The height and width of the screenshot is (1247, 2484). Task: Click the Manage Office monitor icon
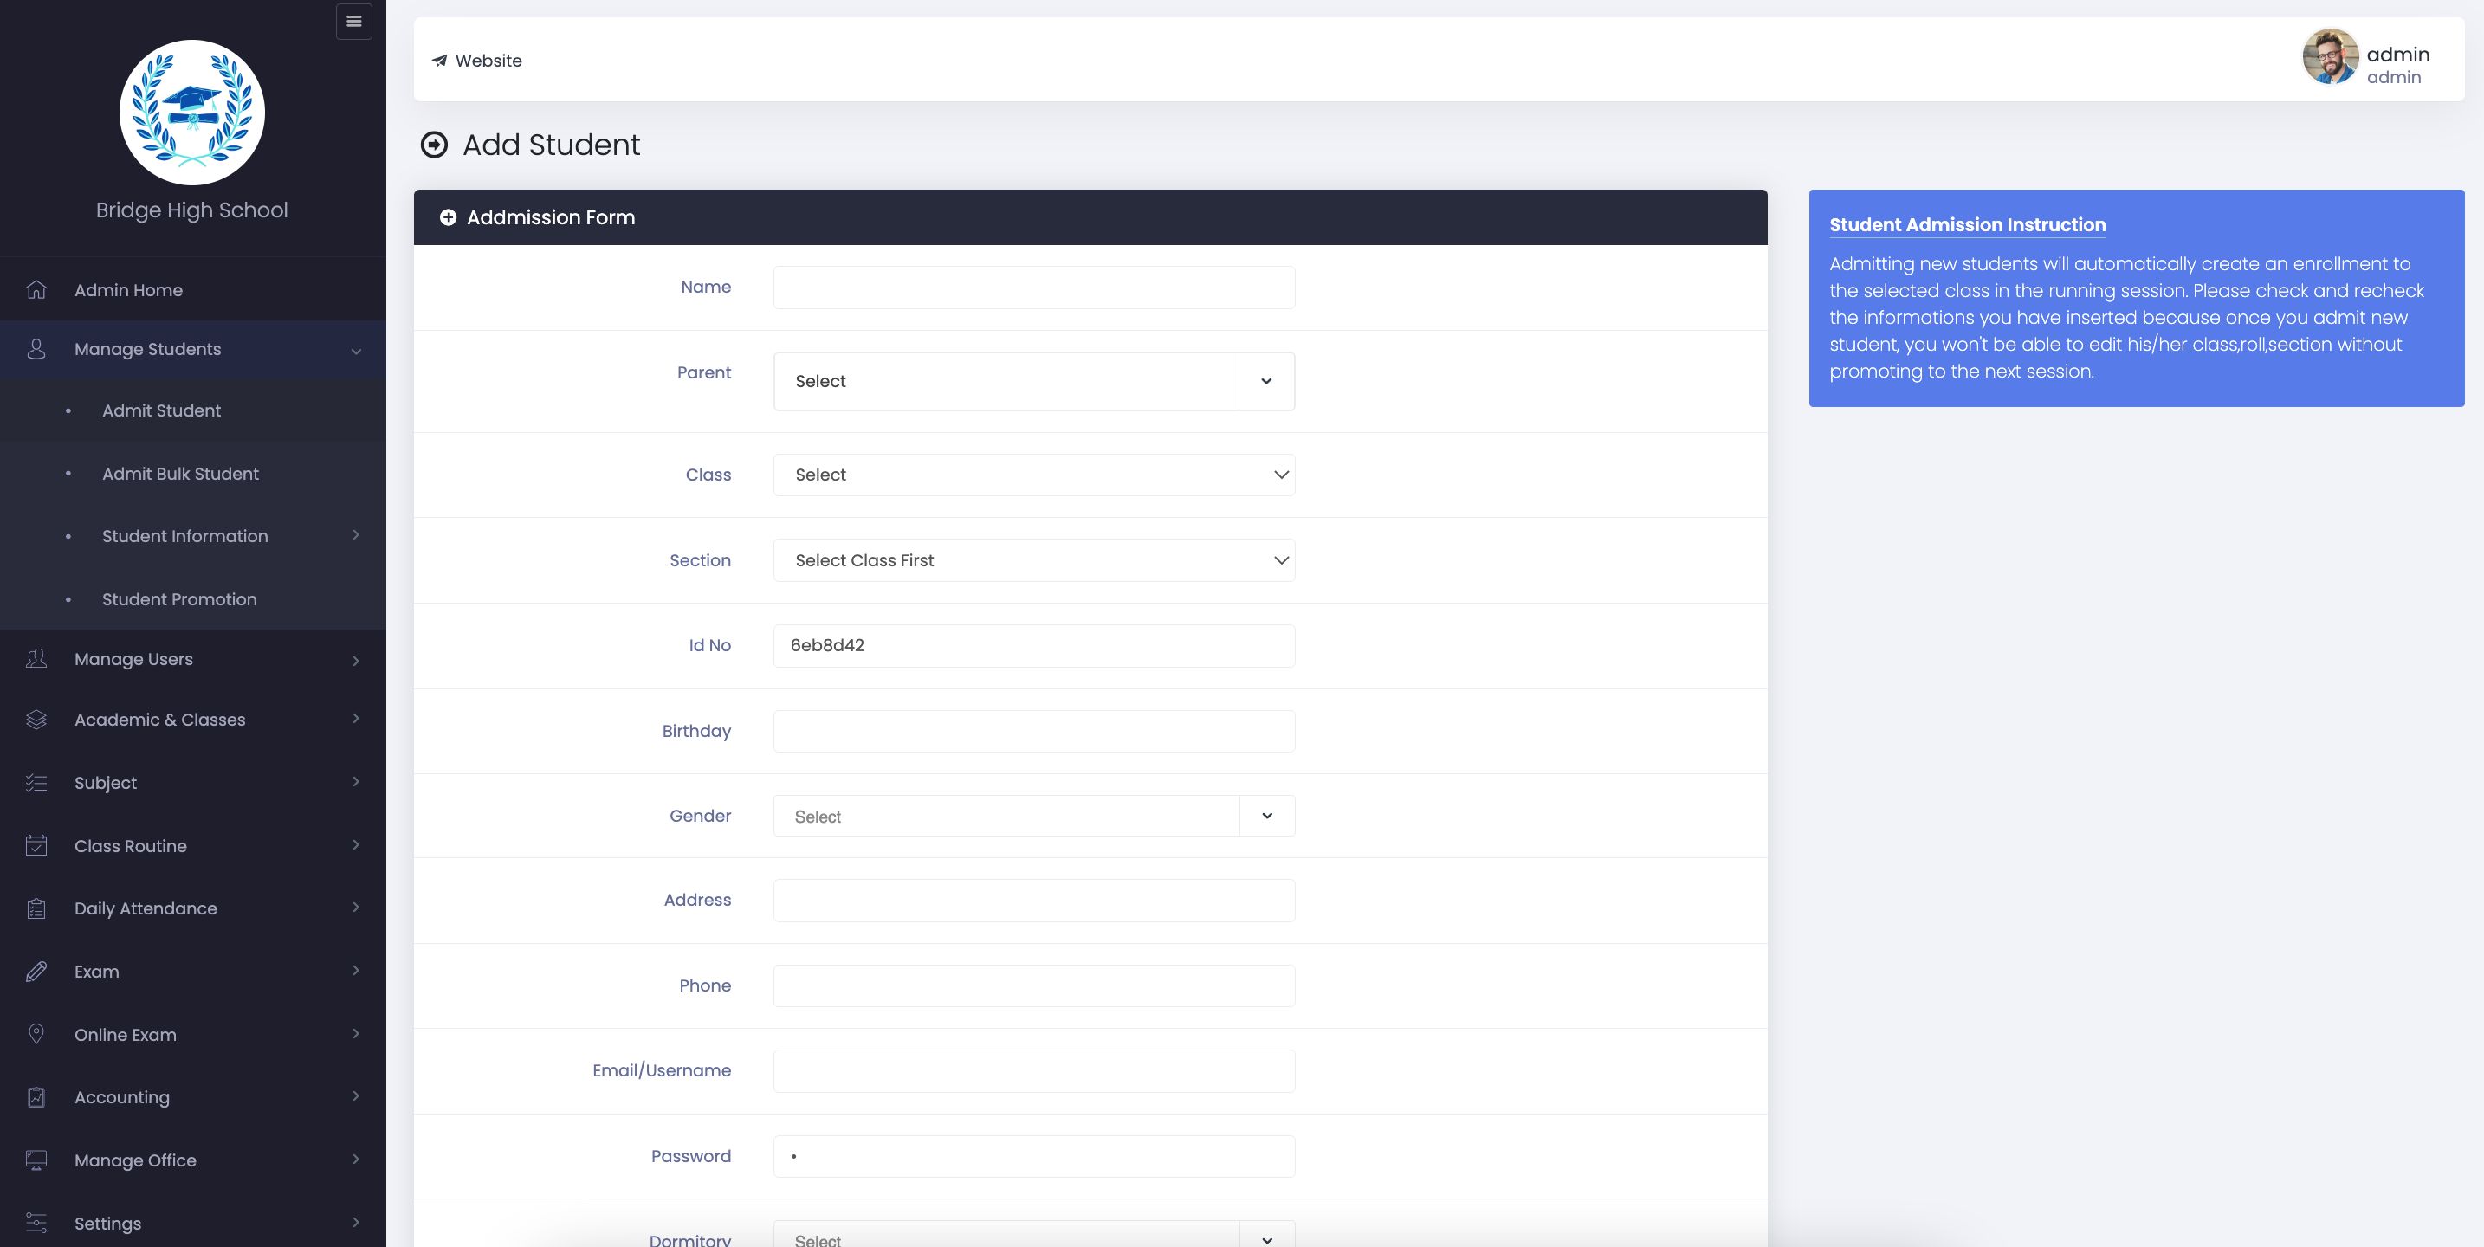pos(36,1160)
